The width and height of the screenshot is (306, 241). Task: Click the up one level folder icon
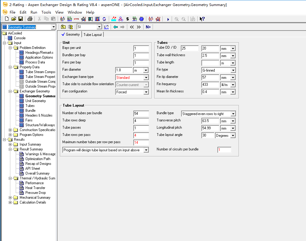click(63, 27)
